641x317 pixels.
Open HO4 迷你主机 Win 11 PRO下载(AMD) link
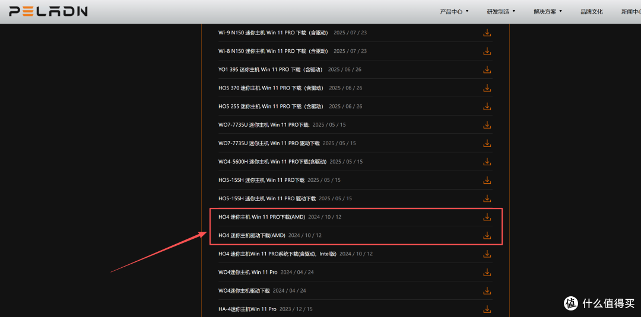(262, 217)
